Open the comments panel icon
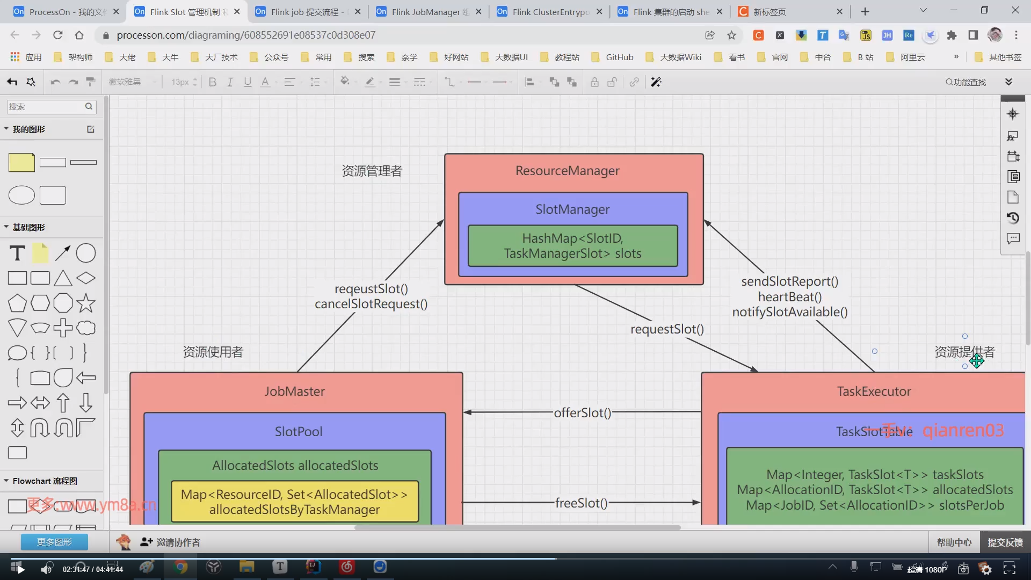1031x580 pixels. tap(1013, 238)
